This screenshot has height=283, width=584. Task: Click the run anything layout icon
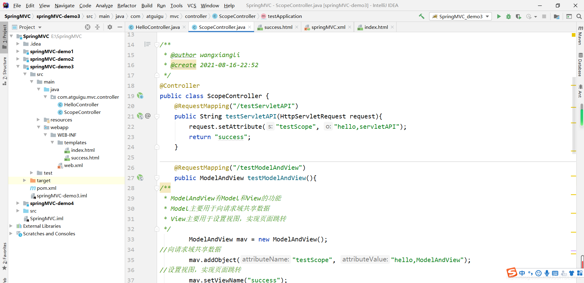pyautogui.click(x=569, y=16)
